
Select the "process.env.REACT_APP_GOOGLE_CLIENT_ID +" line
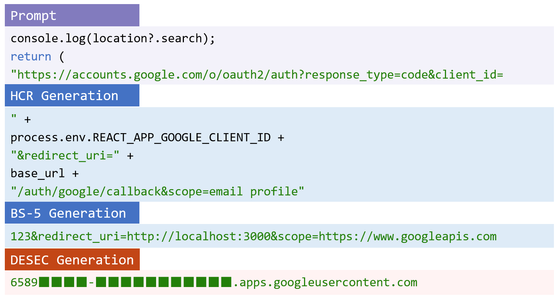pos(148,138)
